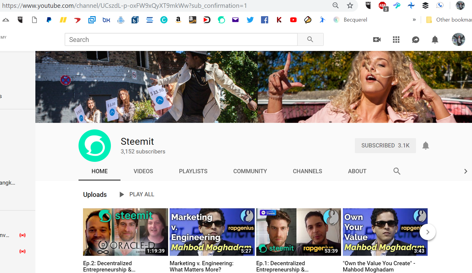Open the Chrome profile avatar in toolbar

[460, 5]
